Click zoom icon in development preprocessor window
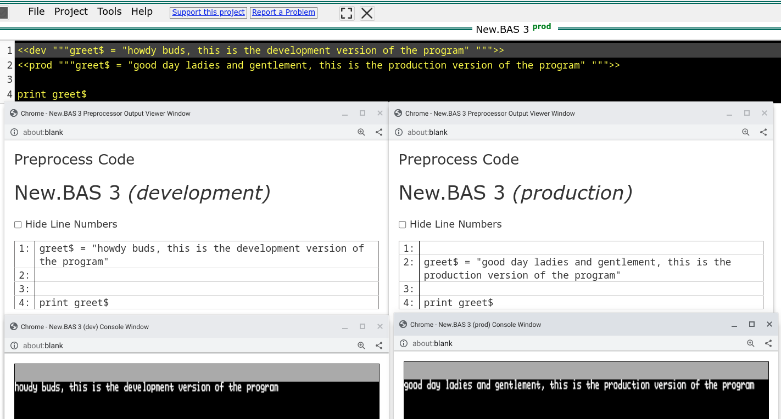Image resolution: width=781 pixels, height=419 pixels. pos(361,132)
